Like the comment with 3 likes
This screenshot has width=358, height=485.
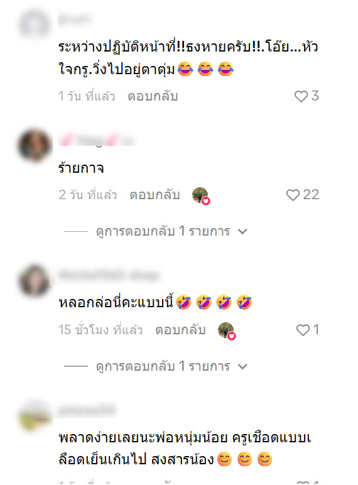pos(301,96)
